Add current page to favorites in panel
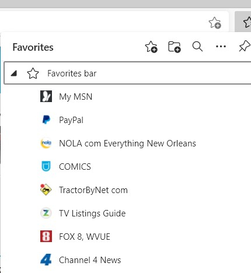This screenshot has width=251, height=273. (151, 47)
